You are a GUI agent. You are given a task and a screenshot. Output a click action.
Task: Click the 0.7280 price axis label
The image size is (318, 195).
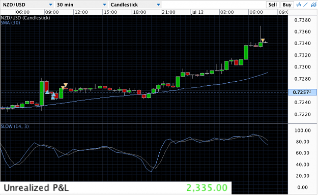[302, 79]
